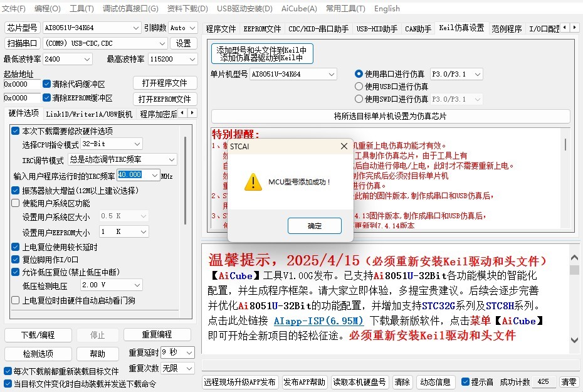Toggle 清除EEPROM缓冲区 checkbox
Image resolution: width=583 pixels, height=392 pixels.
[46, 98]
